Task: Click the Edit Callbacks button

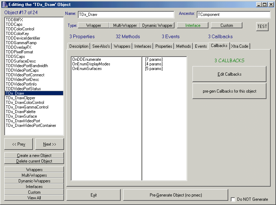Action: point(229,74)
